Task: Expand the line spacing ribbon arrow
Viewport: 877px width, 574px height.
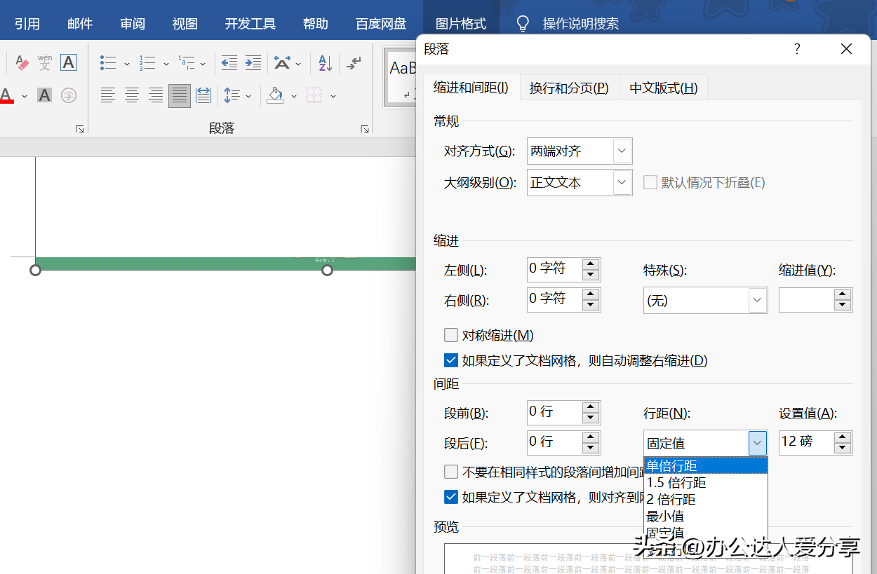Action: pyautogui.click(x=248, y=96)
